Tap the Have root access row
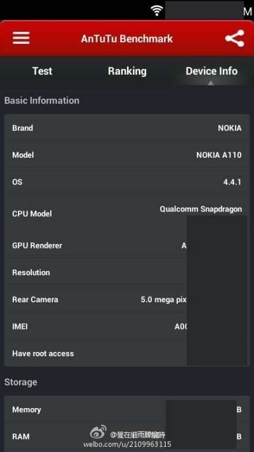The image size is (254, 452). pos(127,353)
